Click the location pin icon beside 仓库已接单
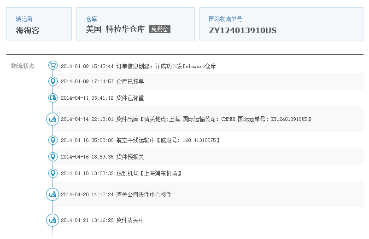 coord(53,81)
